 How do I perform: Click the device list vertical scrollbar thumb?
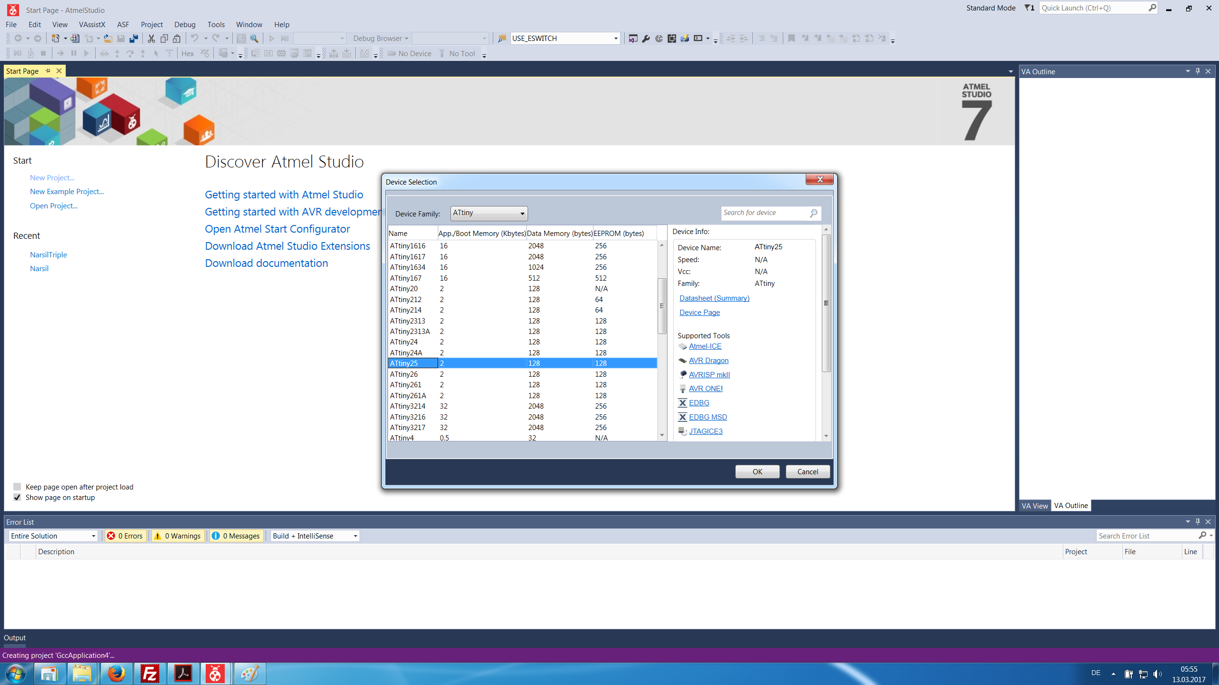(x=661, y=306)
